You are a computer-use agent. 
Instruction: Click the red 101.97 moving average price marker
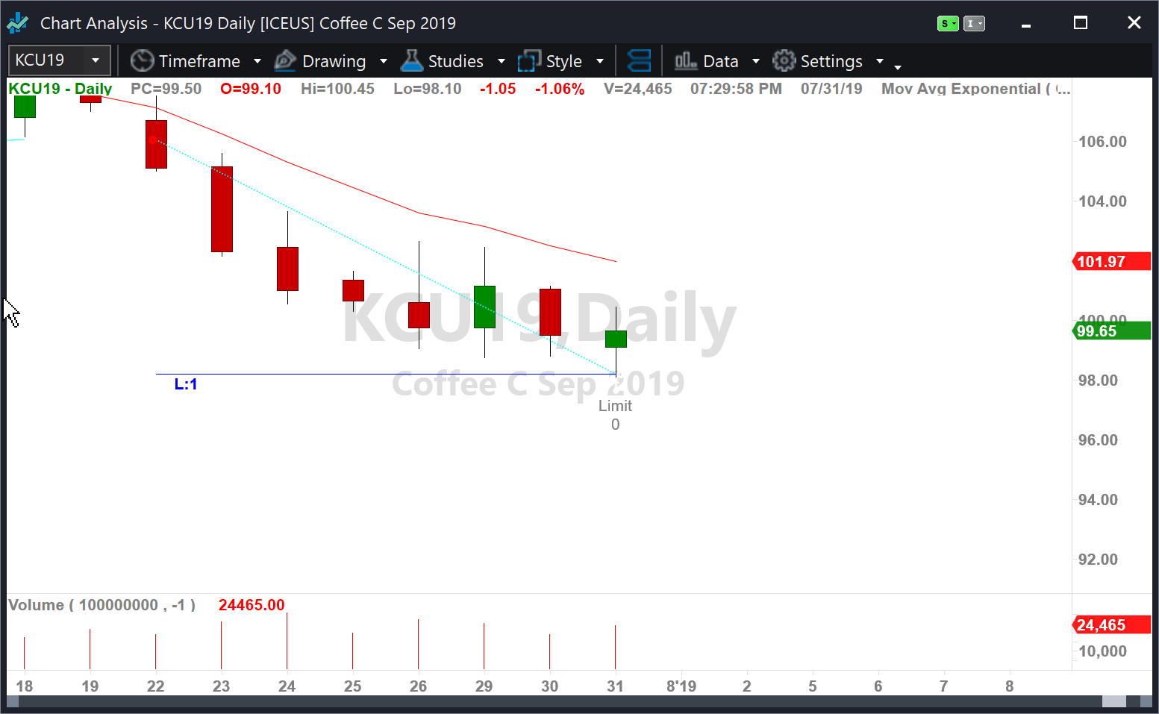[x=1111, y=261]
